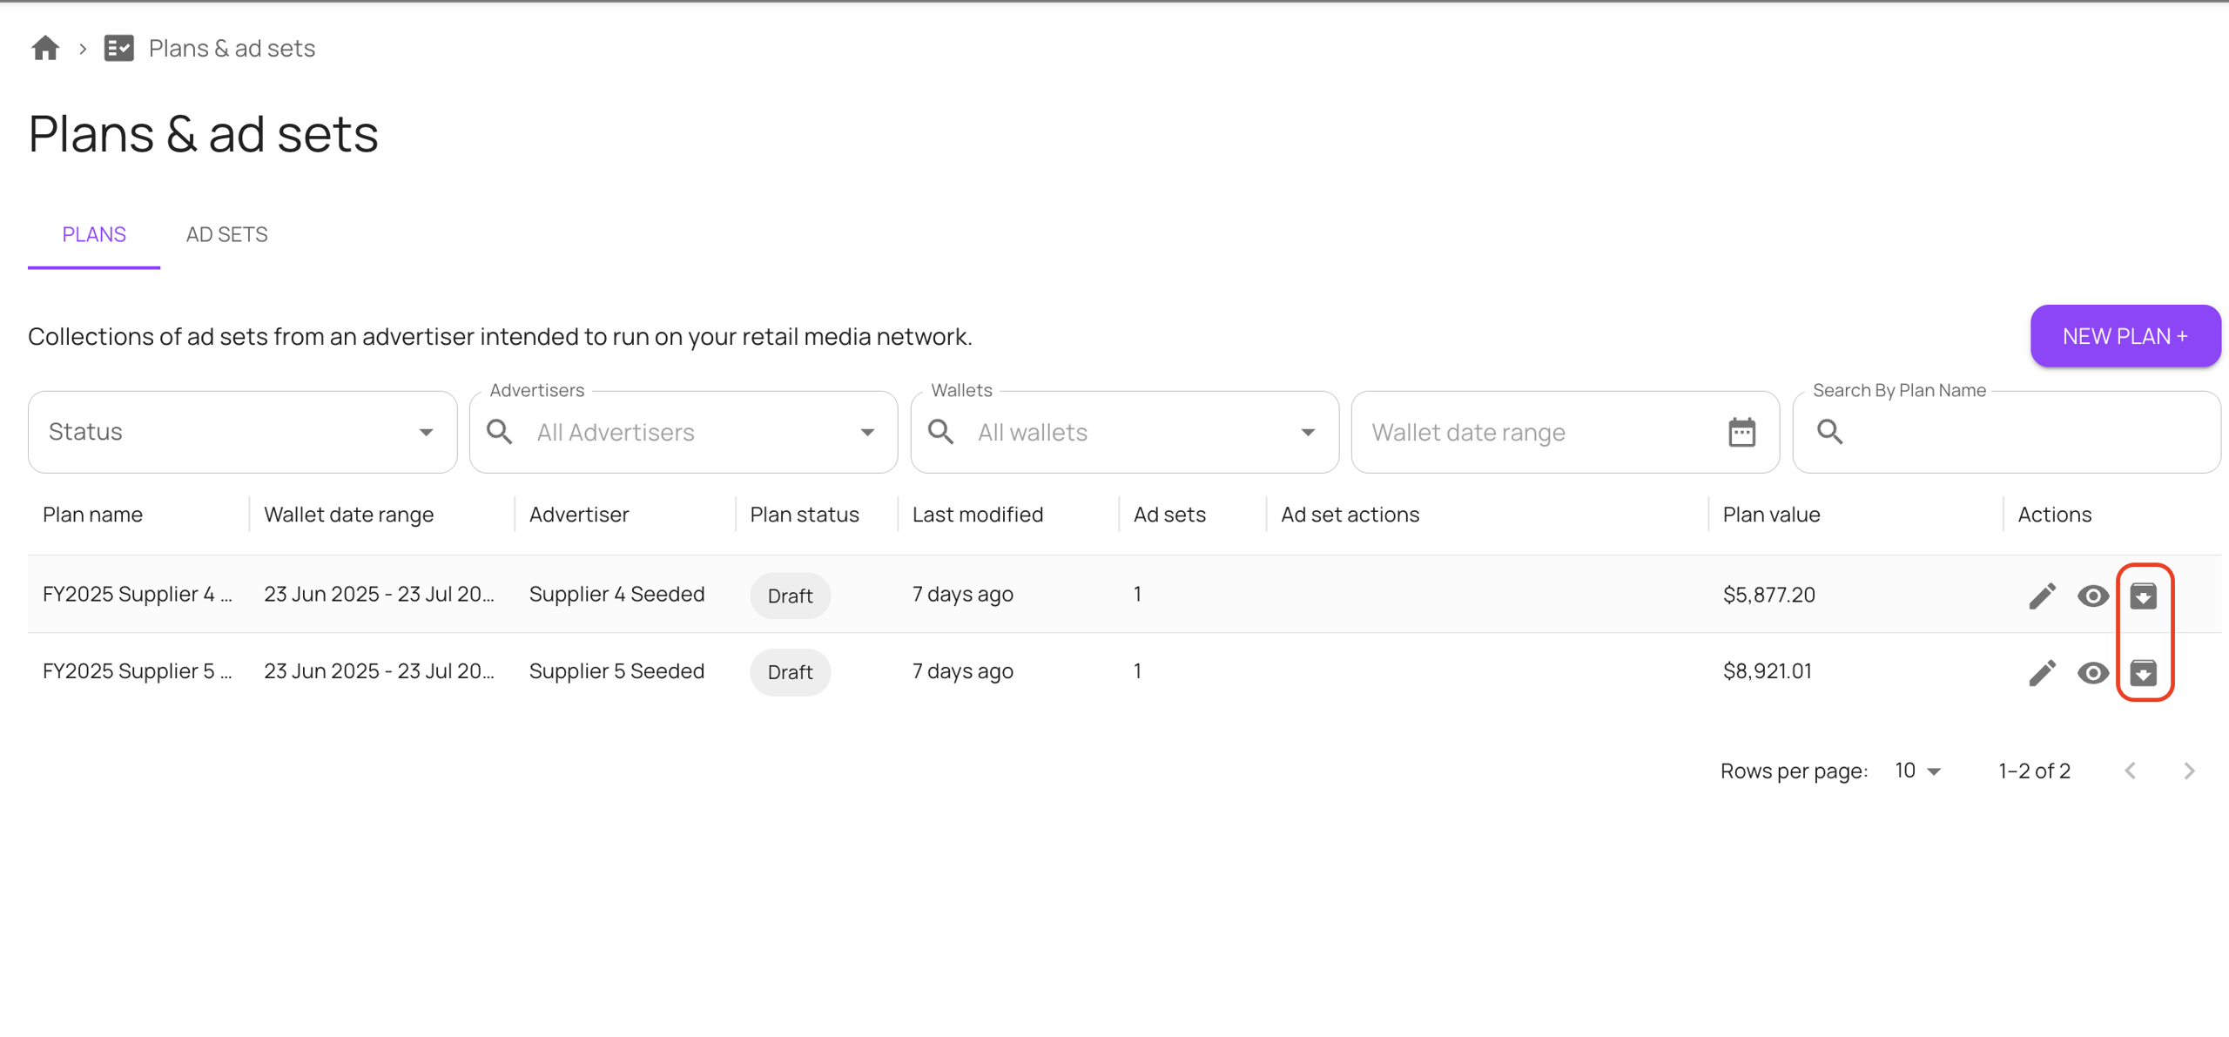Click Supplier 5 wallet date range cell

(x=379, y=670)
